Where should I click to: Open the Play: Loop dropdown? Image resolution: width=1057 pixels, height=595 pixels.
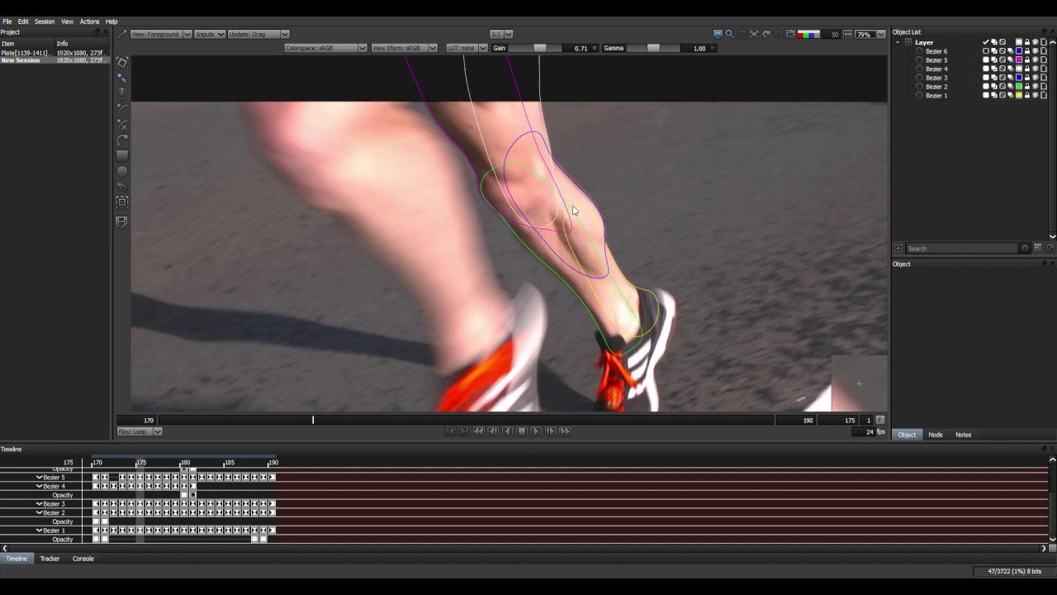click(x=139, y=431)
